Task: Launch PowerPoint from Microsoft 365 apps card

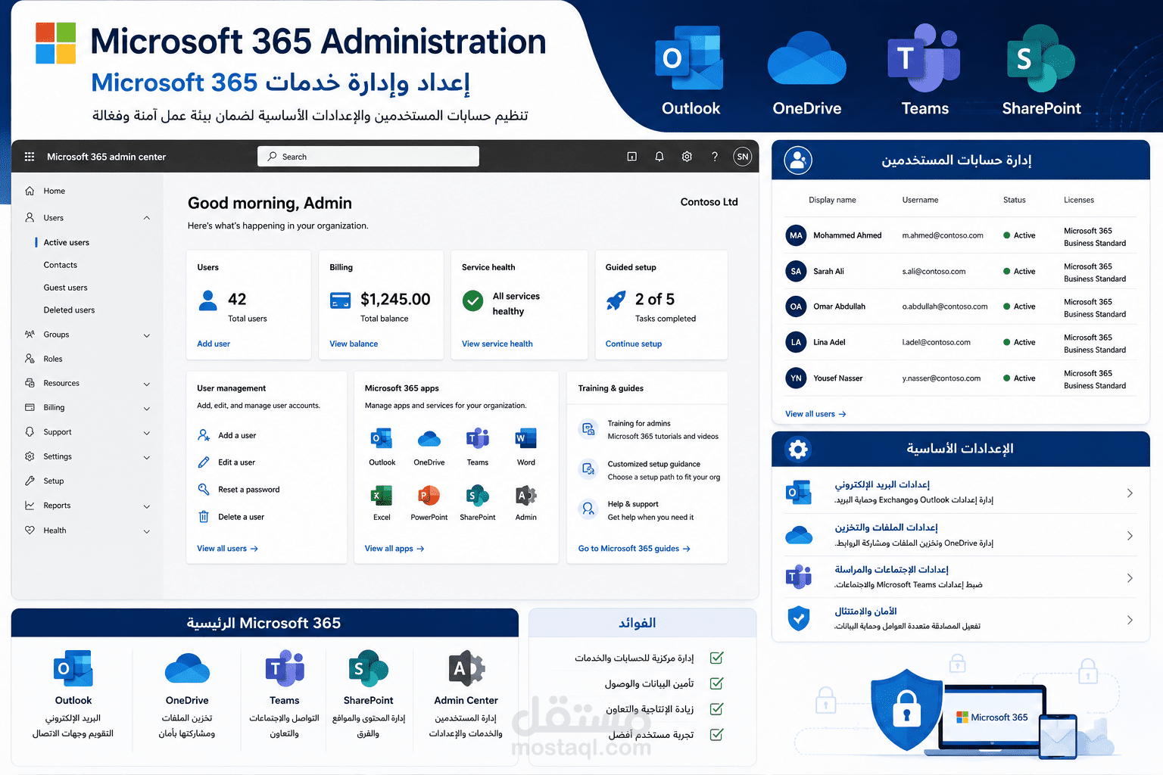Action: click(429, 496)
